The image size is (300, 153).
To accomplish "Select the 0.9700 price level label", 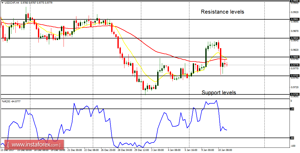I will [x=295, y=94].
